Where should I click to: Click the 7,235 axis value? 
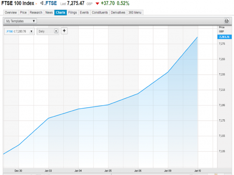pos(222,75)
